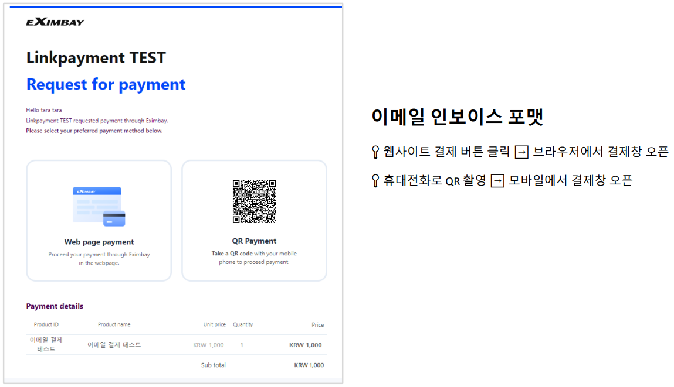Click the key icon before '웹사이트 결제 버튼 클릭'
This screenshot has height=387, width=674.
pos(375,152)
